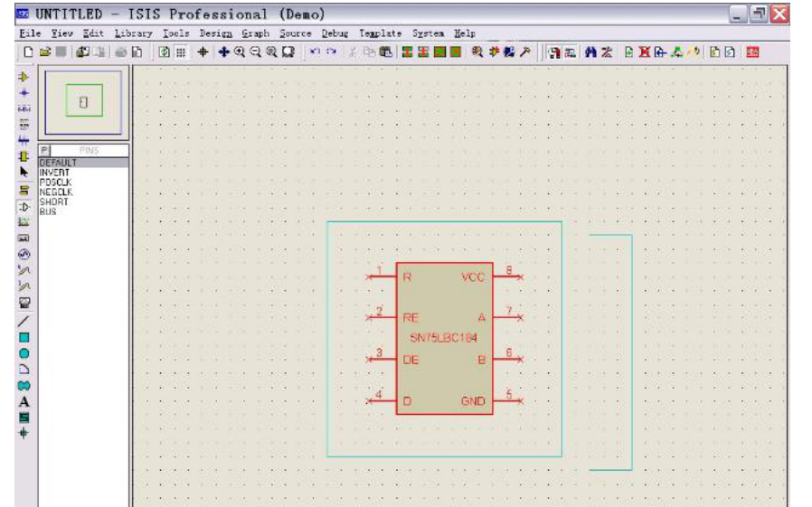Screen dimensions: 812x507
Task: Click the binoculars search icon
Action: 590,52
